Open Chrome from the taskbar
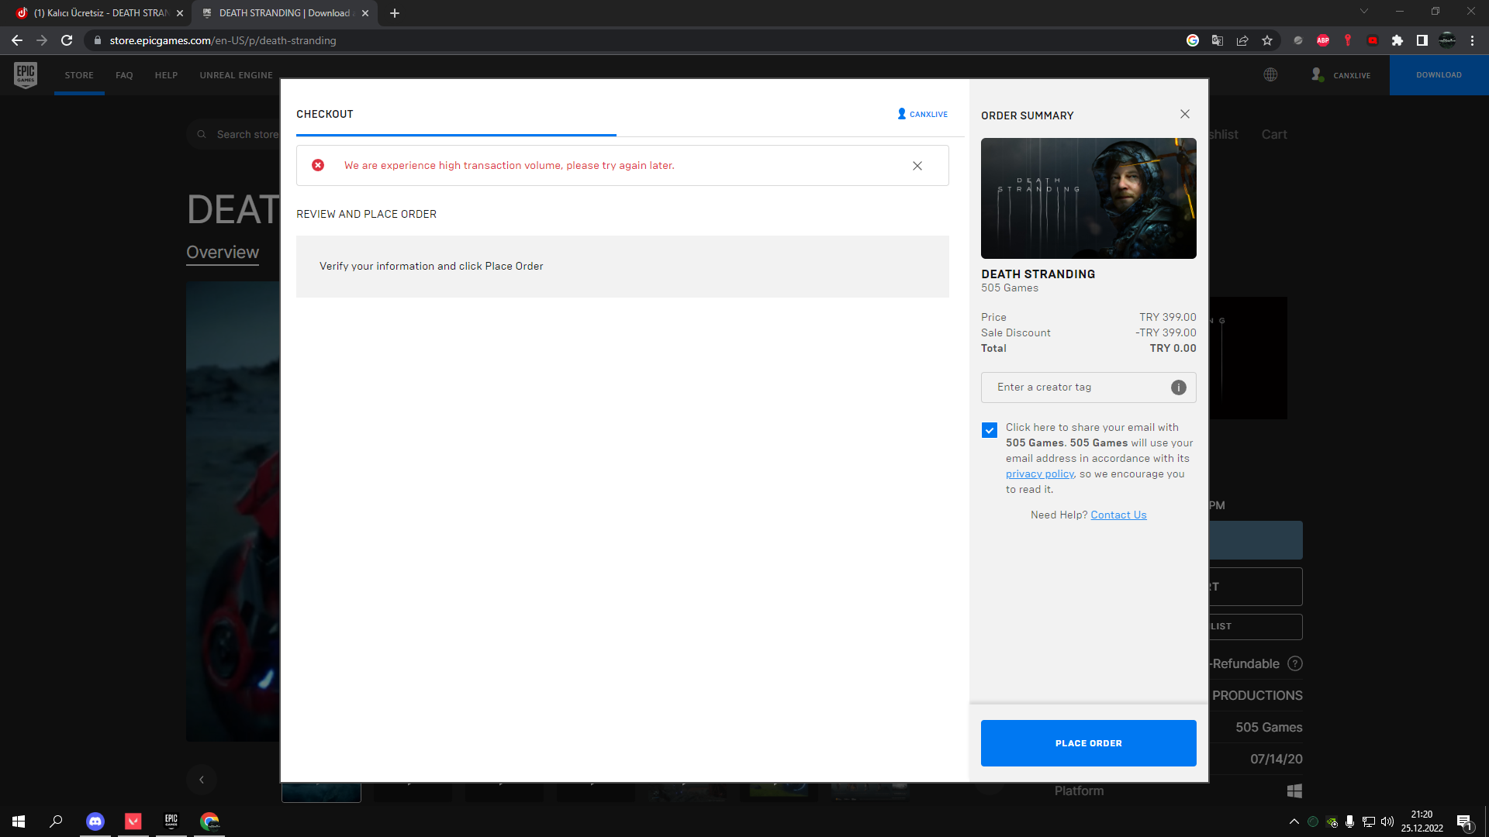 coord(209,821)
